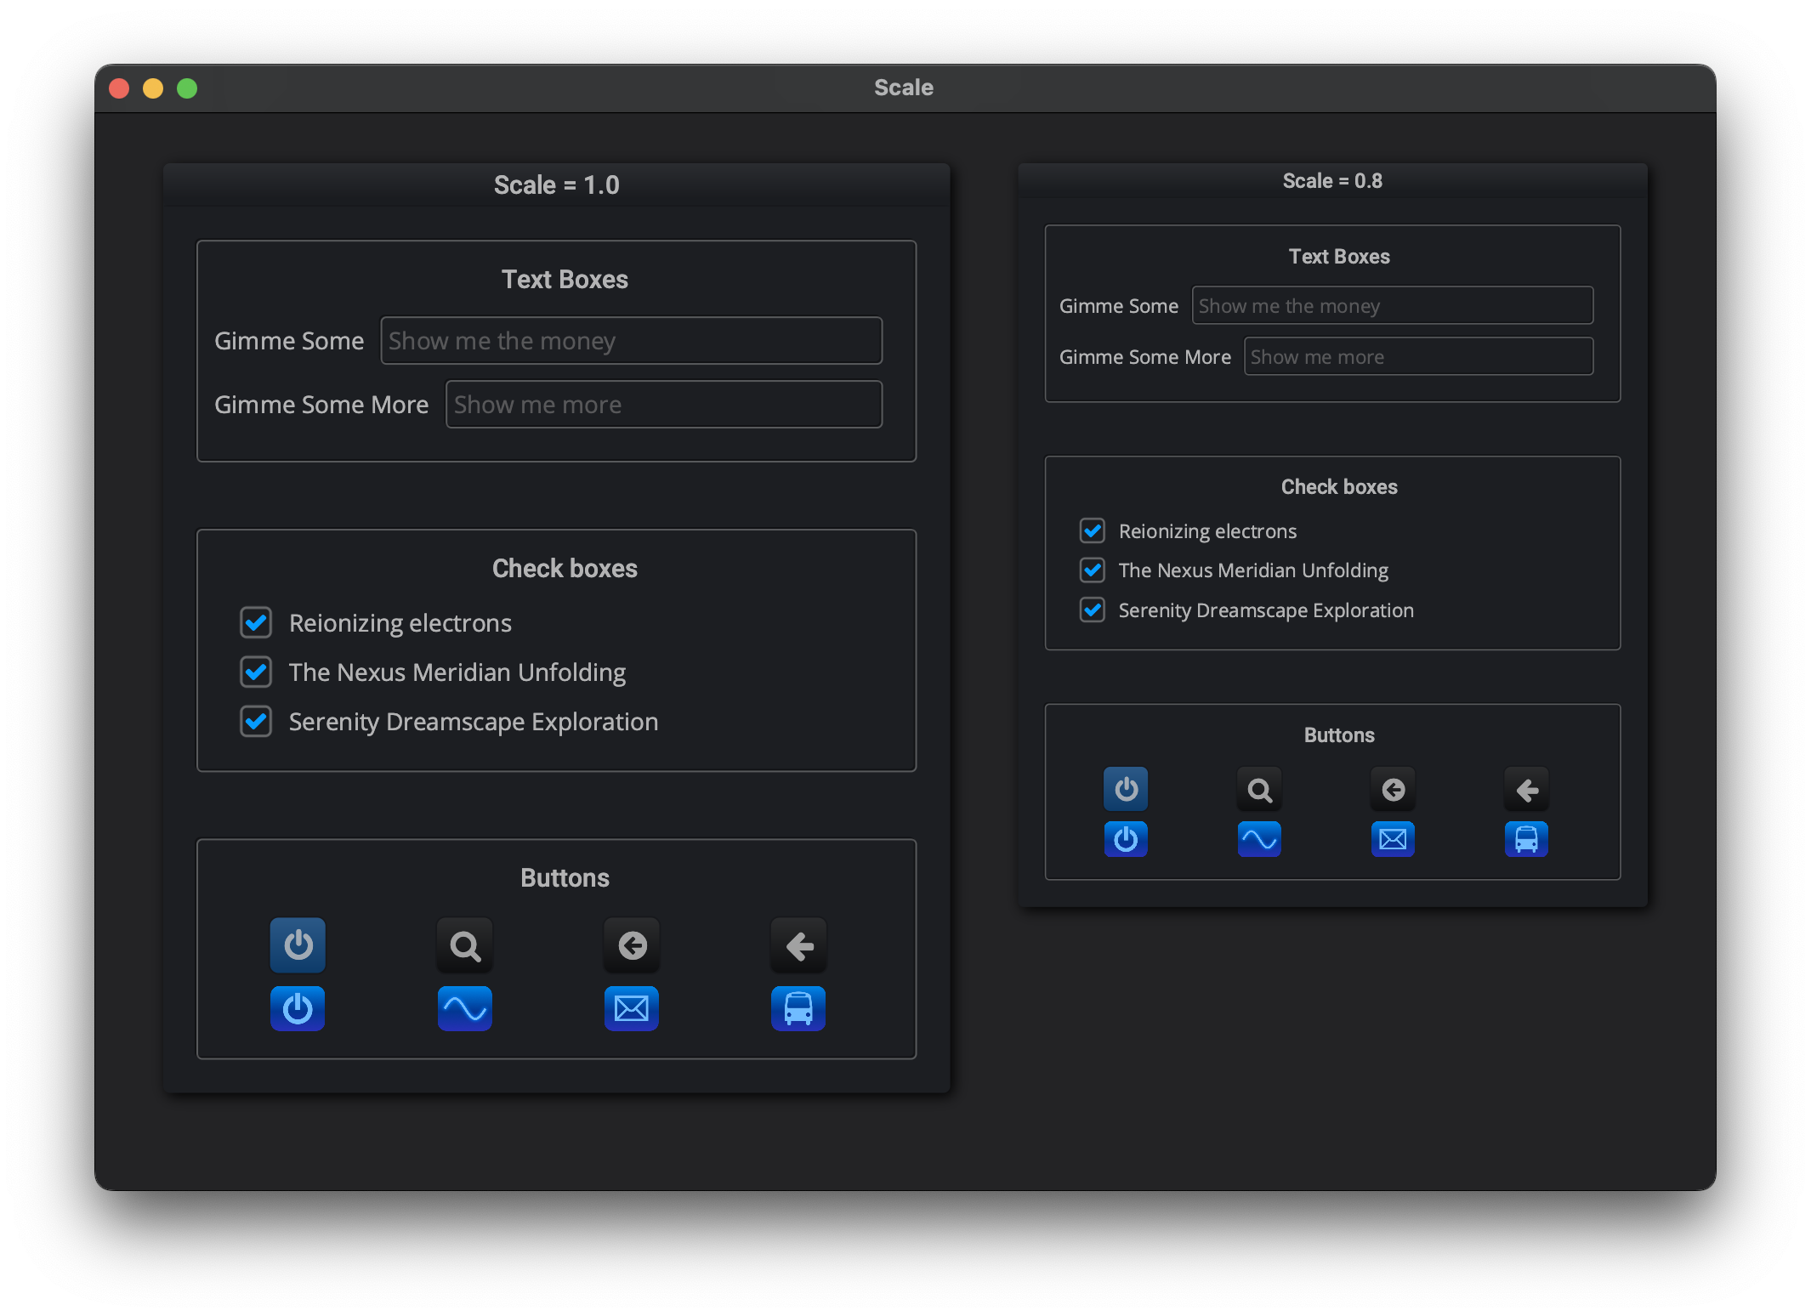Click the 'Check boxes' heading in Scale 1.0
Screen dimensions: 1811x1316
[565, 568]
